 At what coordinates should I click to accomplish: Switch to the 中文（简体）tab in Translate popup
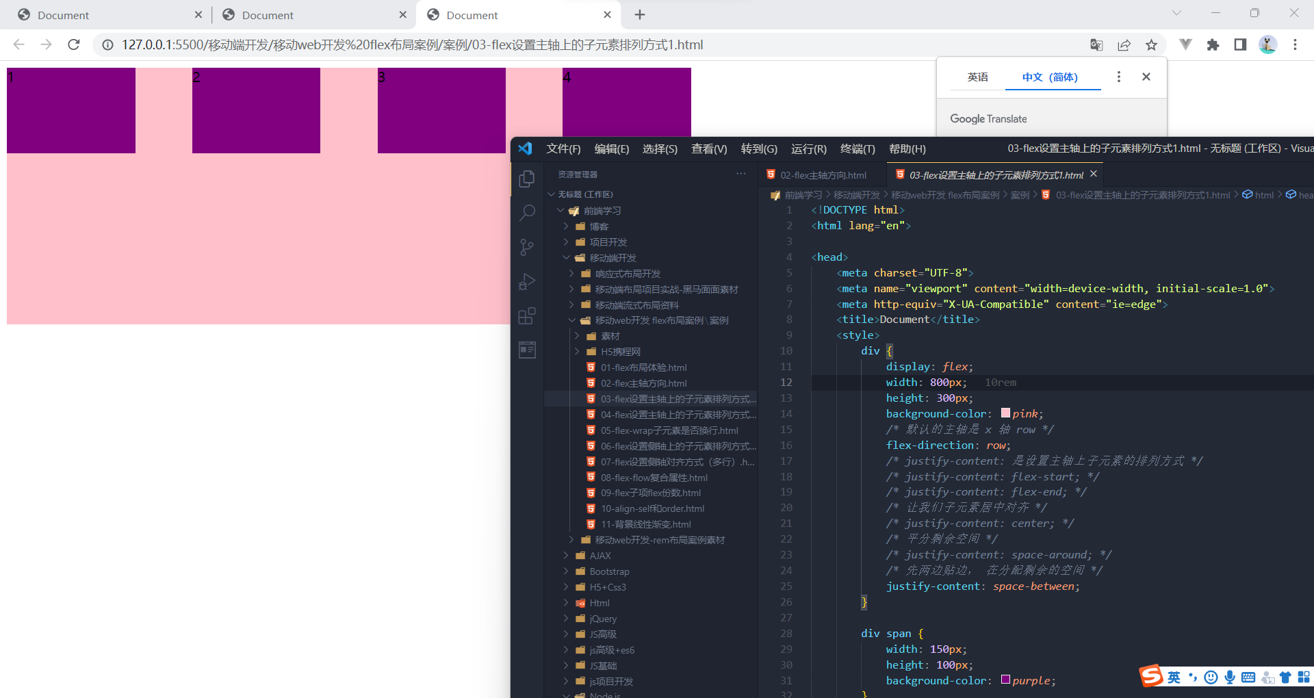(1051, 77)
